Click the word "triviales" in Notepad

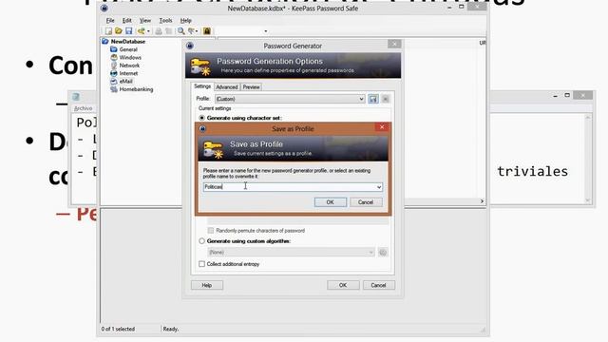point(532,171)
